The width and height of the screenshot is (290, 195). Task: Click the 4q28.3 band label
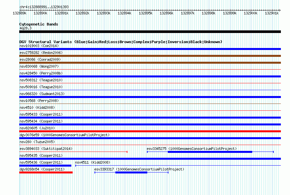(25, 28)
